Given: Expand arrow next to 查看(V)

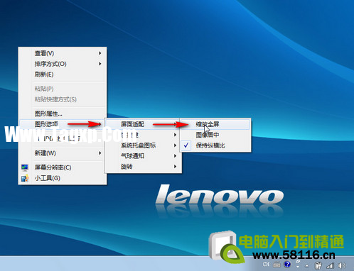Looking at the screenshot, I should point(100,53).
